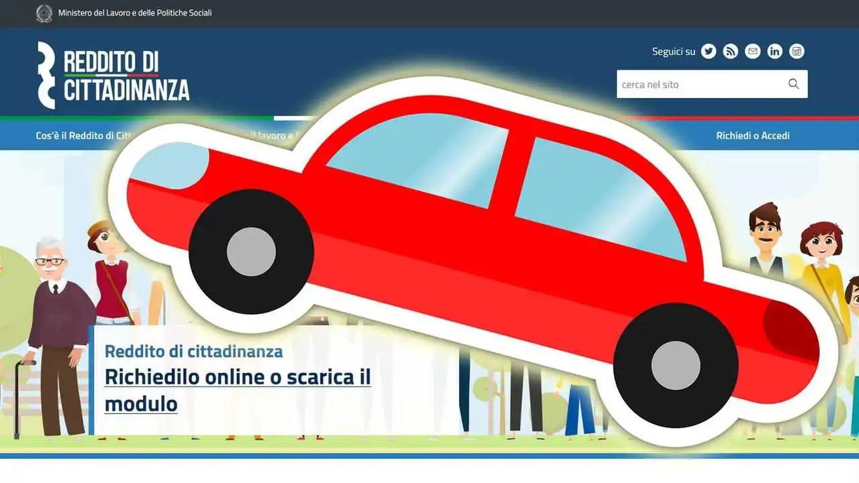Click the 'Seguici su' label
The width and height of the screenshot is (859, 483).
click(674, 51)
